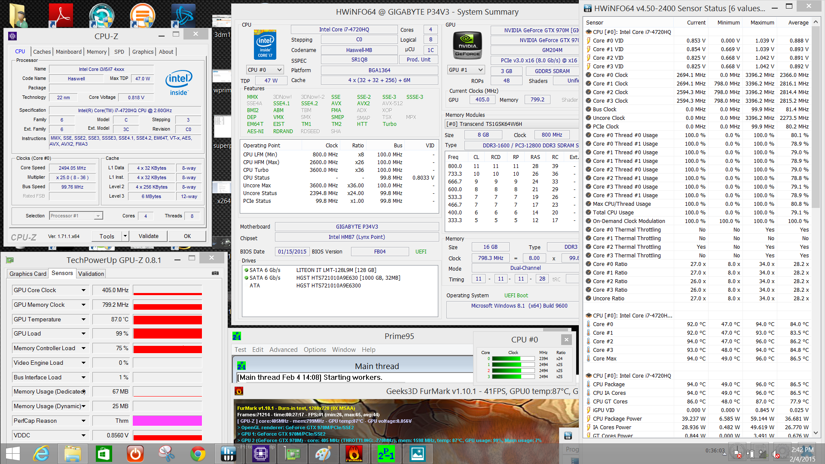The image size is (825, 464).
Task: Open the user folder desktop icon
Action: click(x=18, y=16)
